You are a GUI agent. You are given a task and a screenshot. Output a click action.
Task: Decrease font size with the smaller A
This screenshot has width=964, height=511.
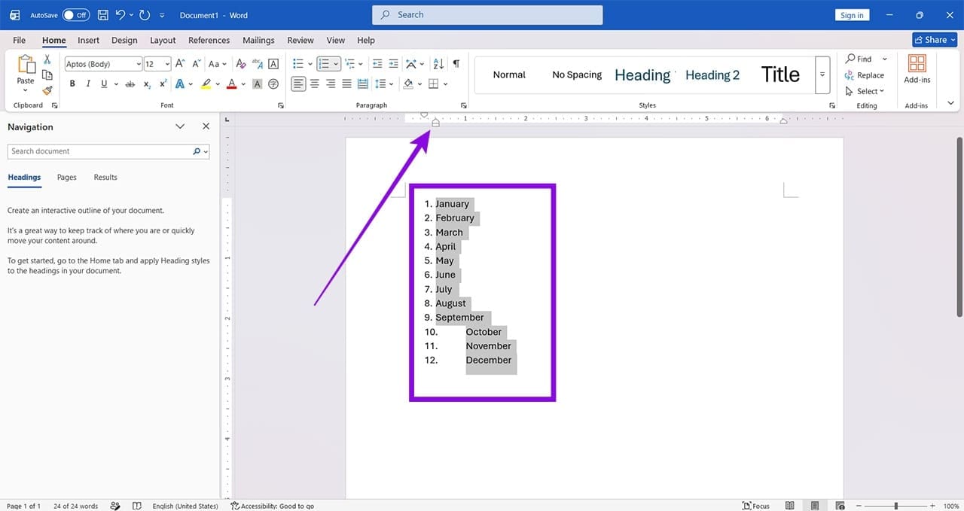[196, 64]
